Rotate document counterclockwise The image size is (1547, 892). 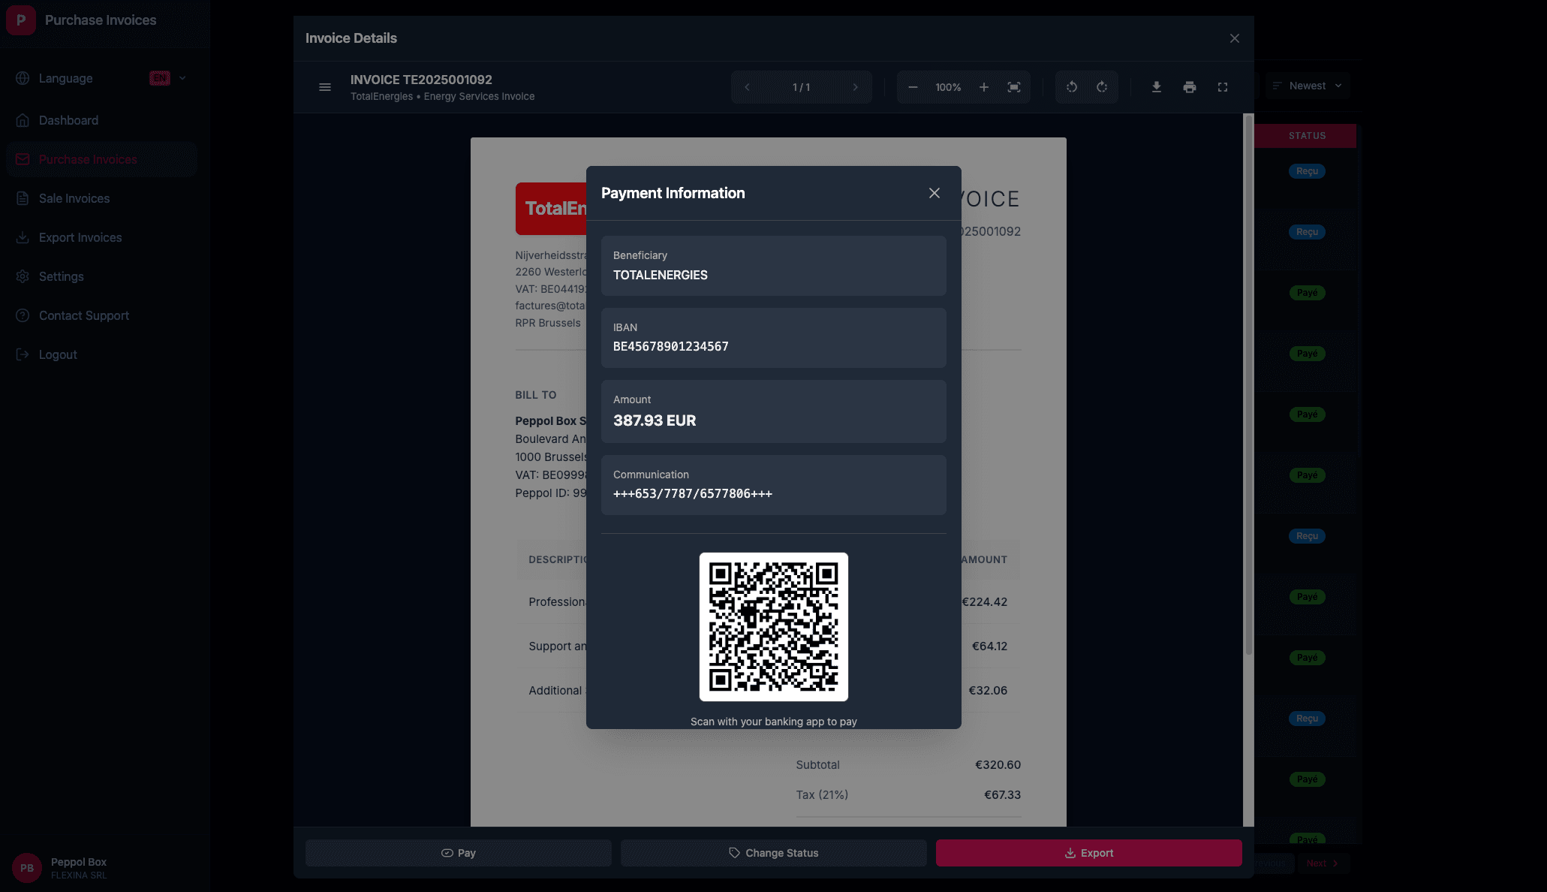(x=1072, y=87)
